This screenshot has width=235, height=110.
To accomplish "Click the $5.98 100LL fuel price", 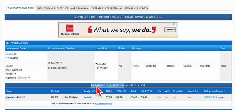I will click(x=109, y=97).
